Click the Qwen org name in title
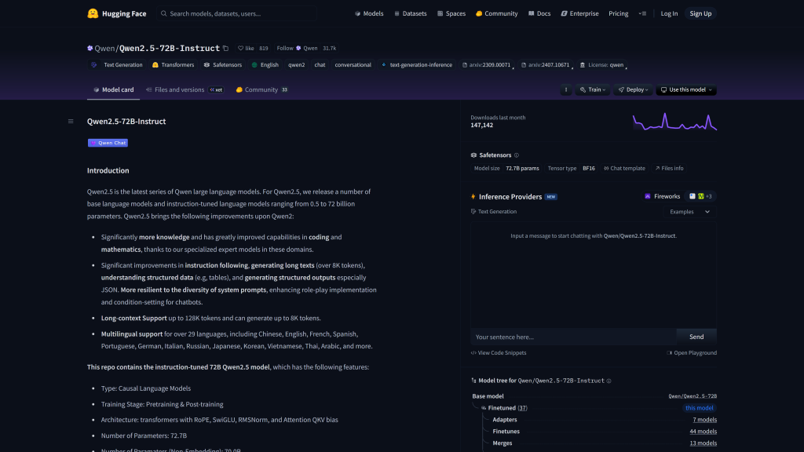The width and height of the screenshot is (804, 452). pos(104,48)
